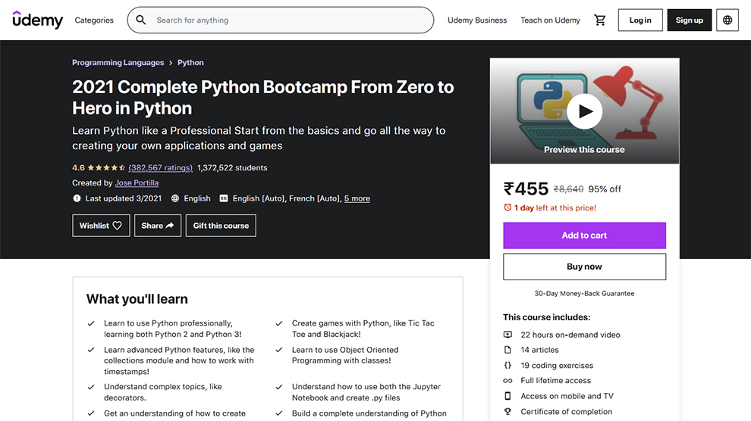Click the Last updated 3/2021 text
Image resolution: width=751 pixels, height=421 pixels.
point(124,198)
